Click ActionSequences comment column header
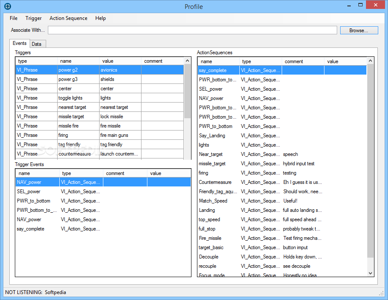This screenshot has height=300, width=388. (303, 61)
